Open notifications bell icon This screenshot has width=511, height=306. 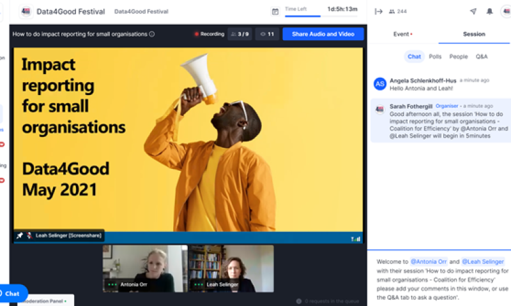tap(489, 11)
